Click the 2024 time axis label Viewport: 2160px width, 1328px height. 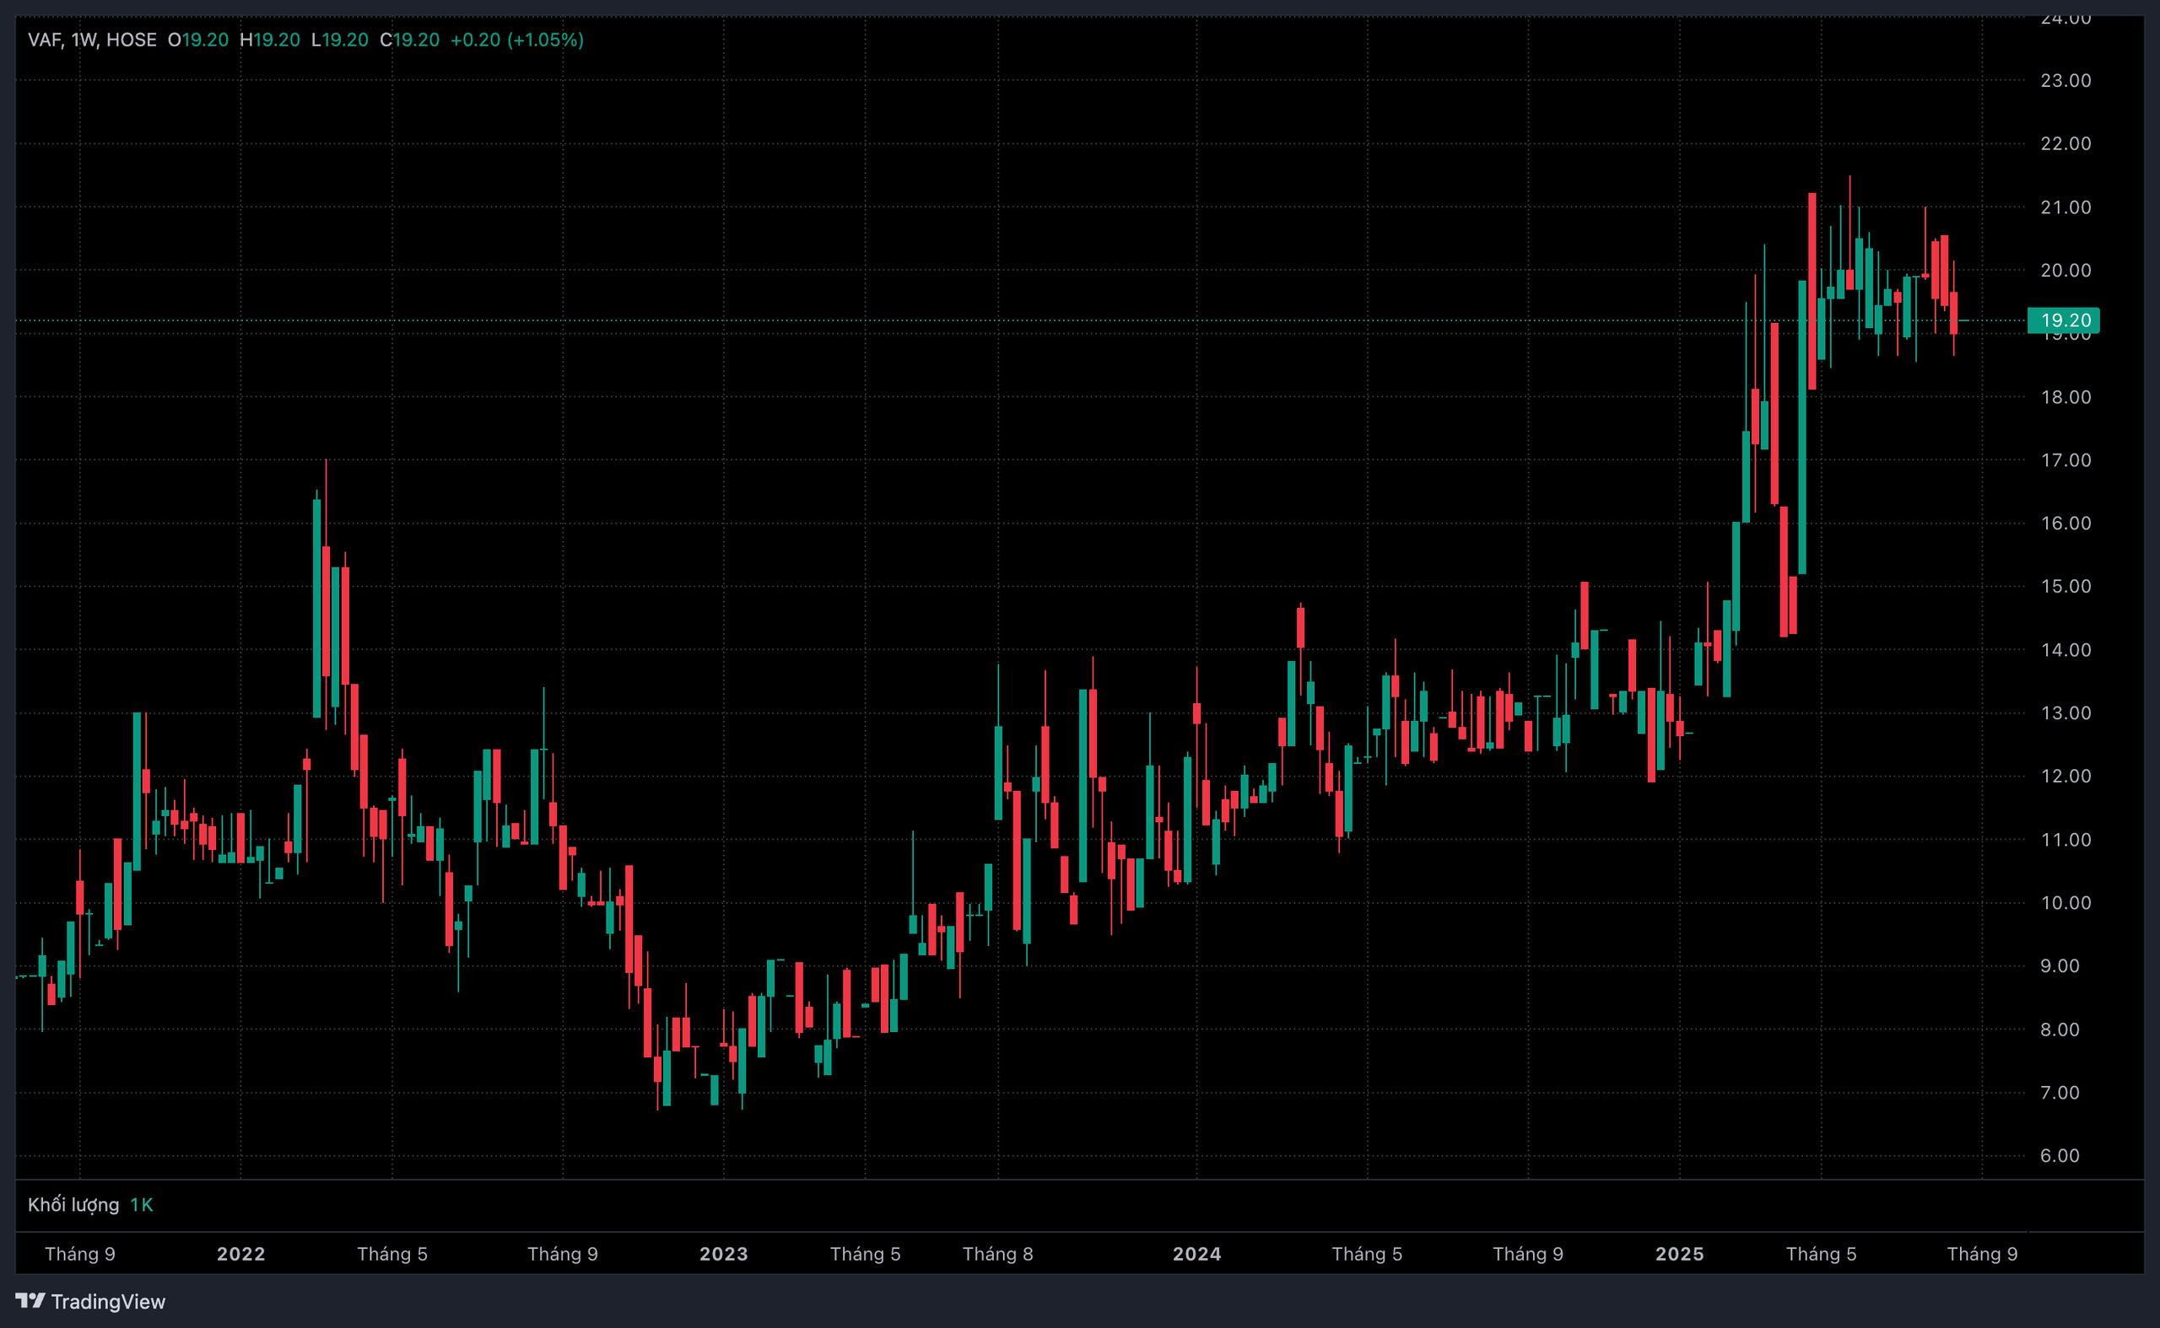1197,1253
